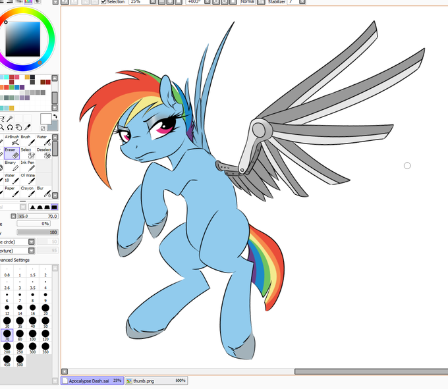Open the zoom percentage dropdown
Viewport: 448px width, 389px height.
[x=153, y=2]
